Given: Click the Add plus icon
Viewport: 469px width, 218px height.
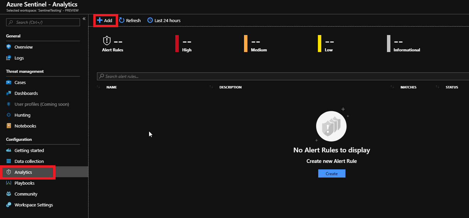Looking at the screenshot, I should [x=100, y=20].
